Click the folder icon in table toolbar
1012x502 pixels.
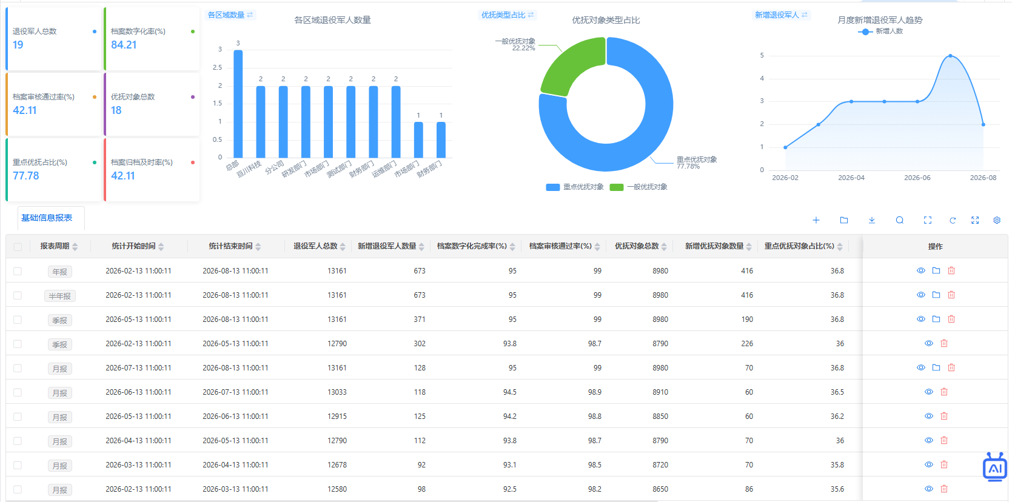844,220
